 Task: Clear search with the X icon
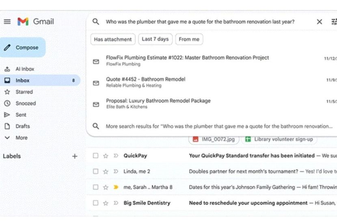320,22
